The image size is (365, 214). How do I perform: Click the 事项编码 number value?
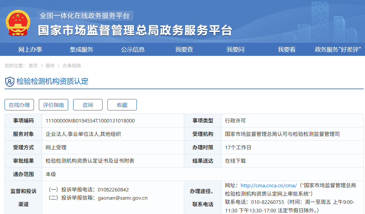point(90,121)
